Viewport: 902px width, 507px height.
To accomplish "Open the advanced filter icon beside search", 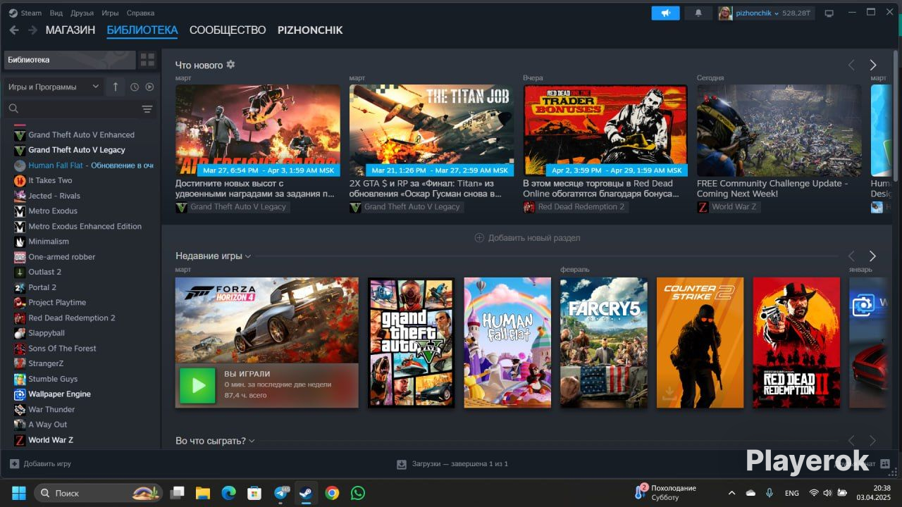I will click(147, 108).
